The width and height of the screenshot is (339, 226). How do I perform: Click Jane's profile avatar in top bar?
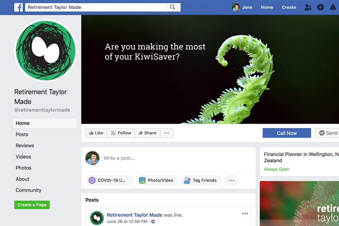pyautogui.click(x=236, y=8)
